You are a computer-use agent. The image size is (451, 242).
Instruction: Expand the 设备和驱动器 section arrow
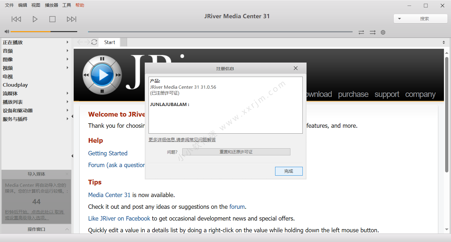click(x=68, y=110)
